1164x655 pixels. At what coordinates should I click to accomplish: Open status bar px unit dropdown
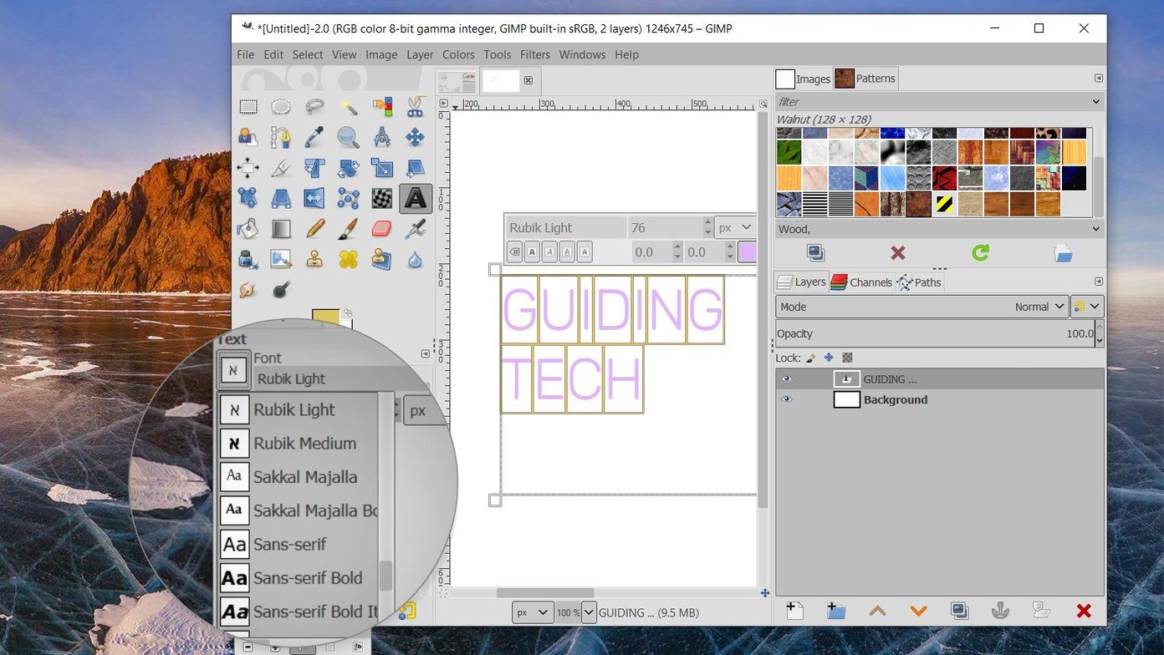pos(532,612)
